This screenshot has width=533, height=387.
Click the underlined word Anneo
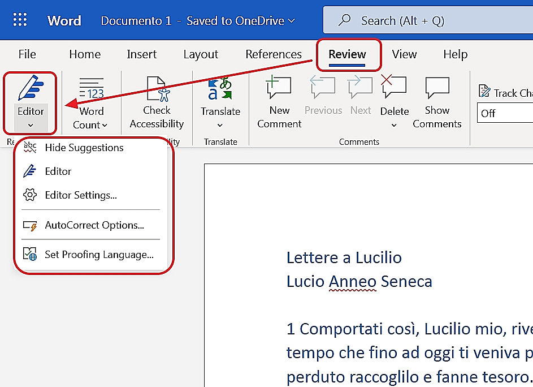pyautogui.click(x=353, y=282)
